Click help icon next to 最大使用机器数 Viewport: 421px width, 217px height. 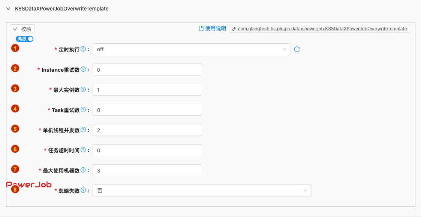[83, 170]
